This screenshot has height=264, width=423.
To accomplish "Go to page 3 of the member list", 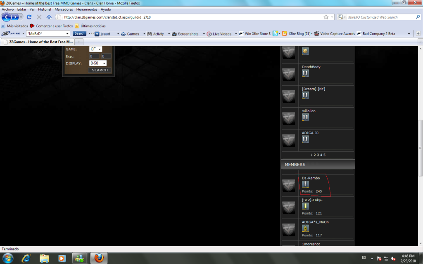I will [x=318, y=155].
